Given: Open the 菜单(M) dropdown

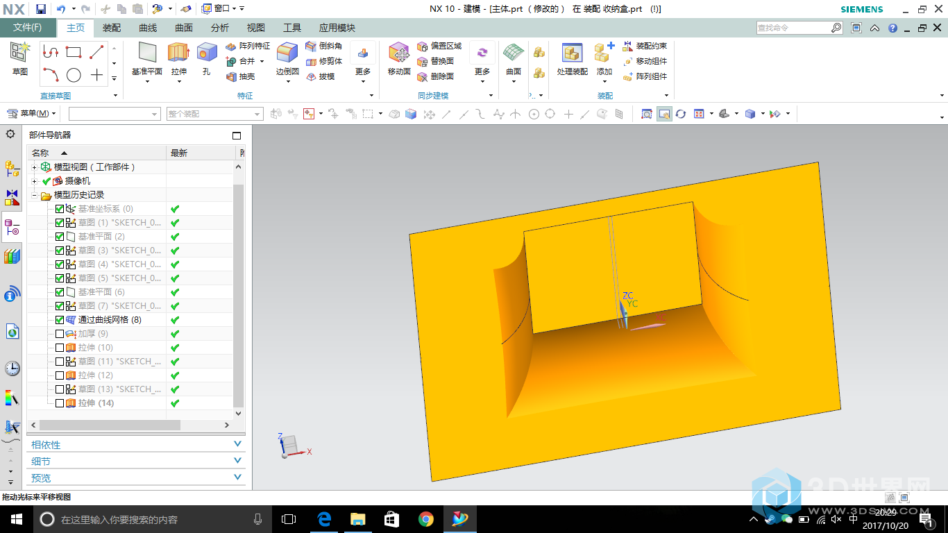Looking at the screenshot, I should click(x=31, y=113).
